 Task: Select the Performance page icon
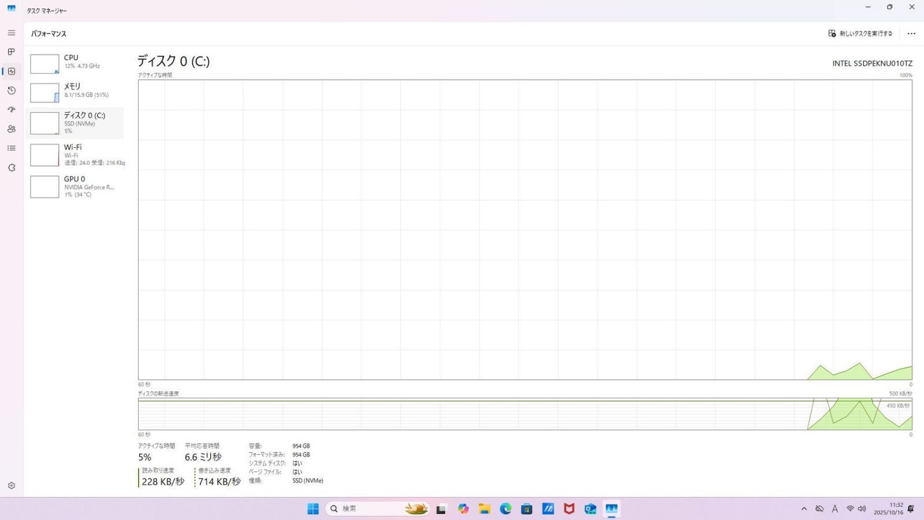11,71
